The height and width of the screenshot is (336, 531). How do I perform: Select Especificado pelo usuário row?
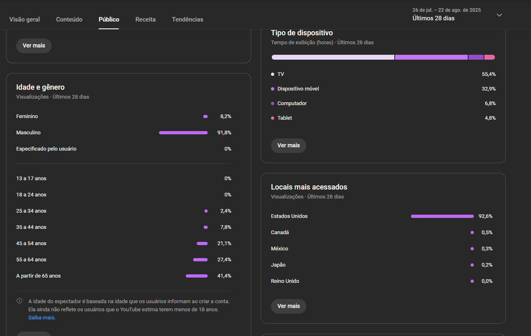(x=124, y=149)
